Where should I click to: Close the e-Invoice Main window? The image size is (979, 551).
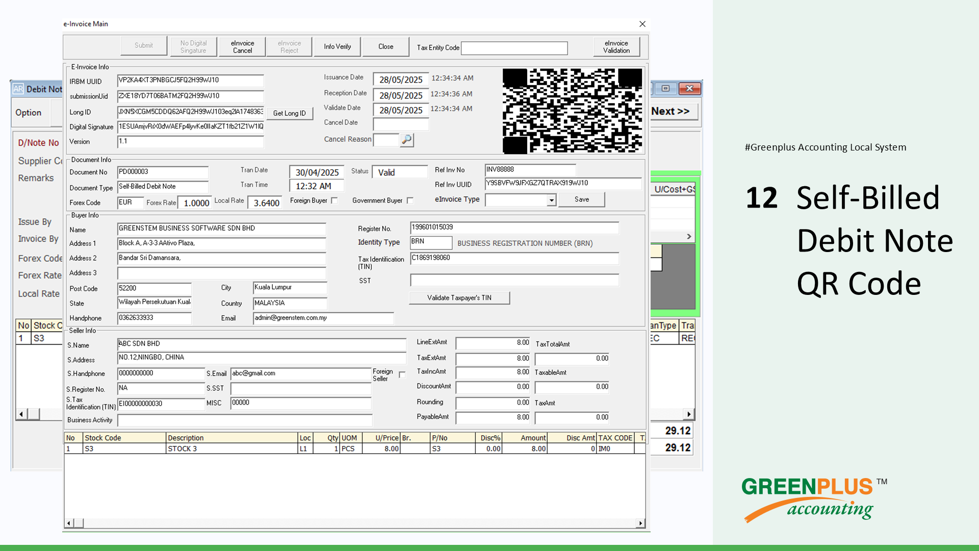click(x=642, y=24)
